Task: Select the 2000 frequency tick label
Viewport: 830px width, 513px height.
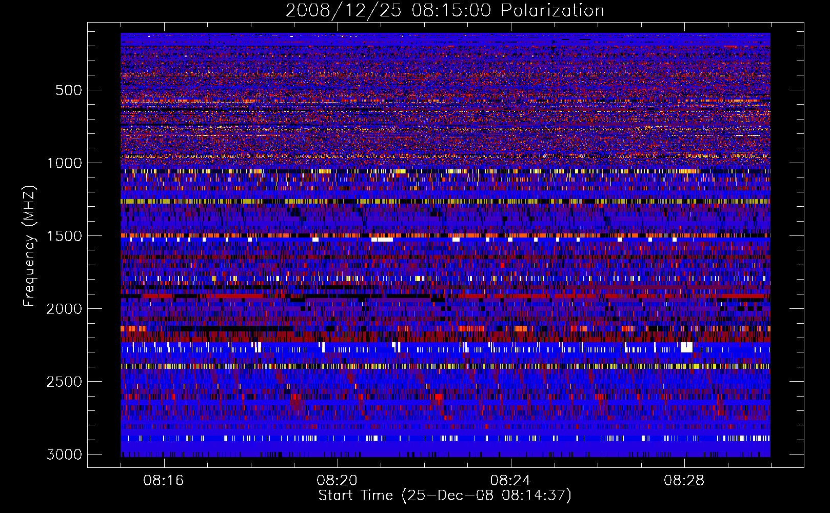Action: point(65,309)
